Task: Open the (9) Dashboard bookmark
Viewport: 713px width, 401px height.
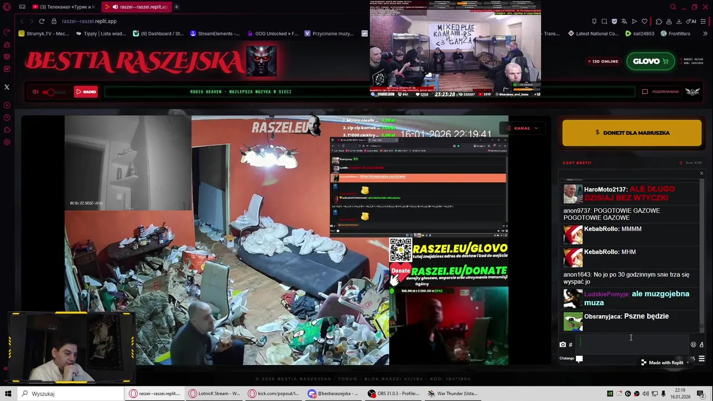Action: (158, 33)
